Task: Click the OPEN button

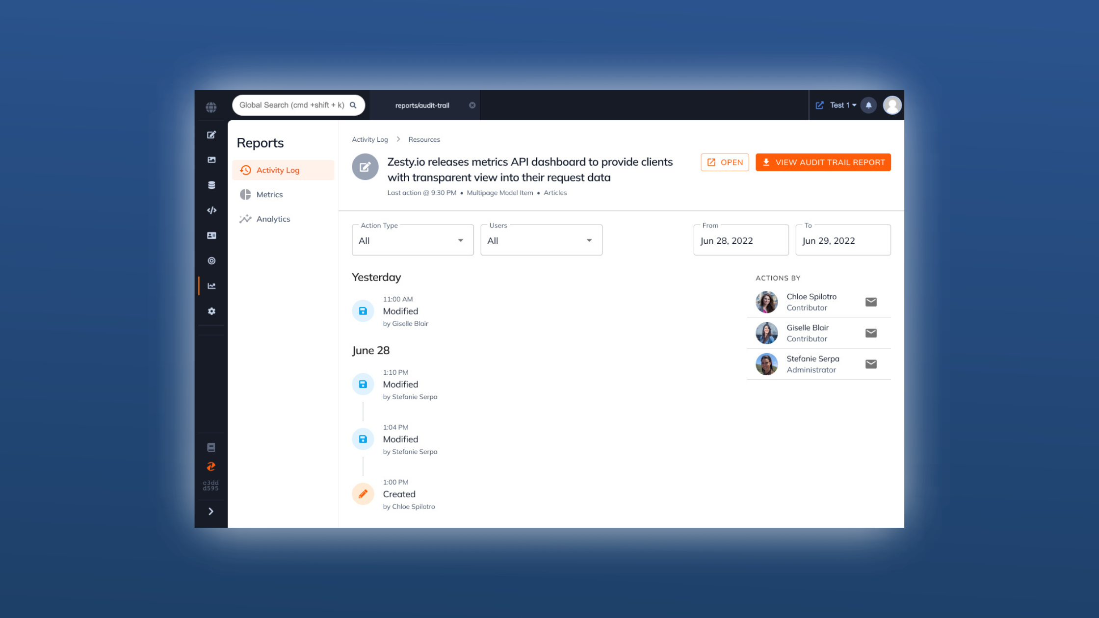Action: (725, 162)
